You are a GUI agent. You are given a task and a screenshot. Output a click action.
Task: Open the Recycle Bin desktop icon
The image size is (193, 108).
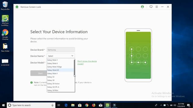click(5, 6)
